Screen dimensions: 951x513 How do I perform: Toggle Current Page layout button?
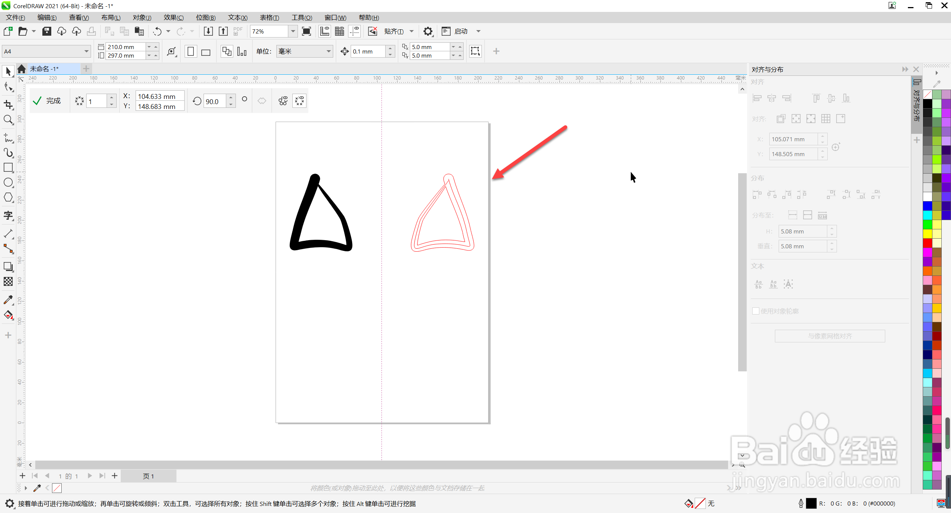[x=242, y=51]
